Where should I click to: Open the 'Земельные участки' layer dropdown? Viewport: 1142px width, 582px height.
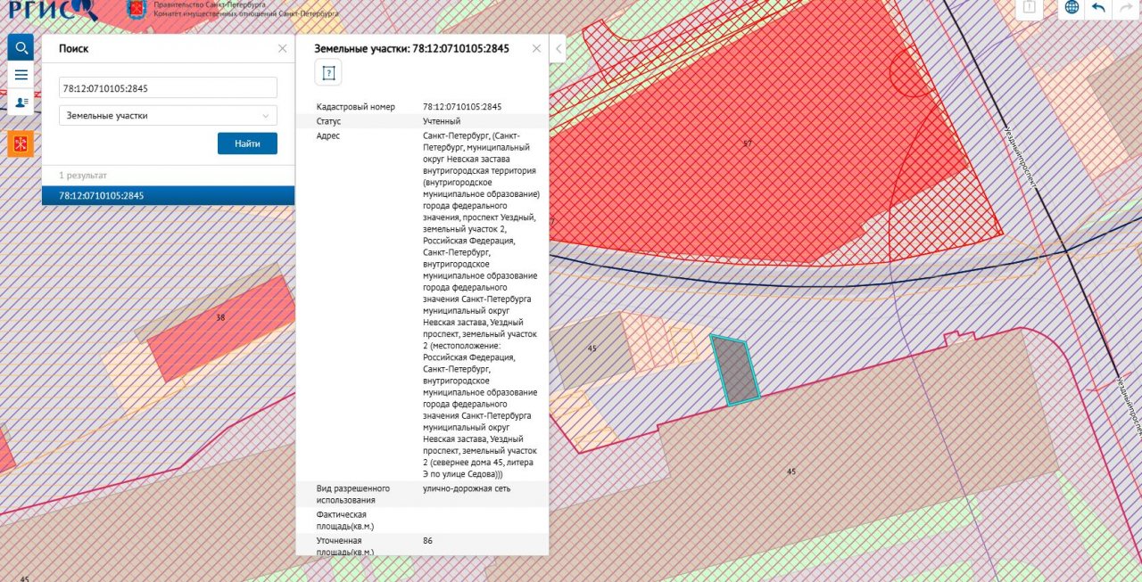click(168, 116)
